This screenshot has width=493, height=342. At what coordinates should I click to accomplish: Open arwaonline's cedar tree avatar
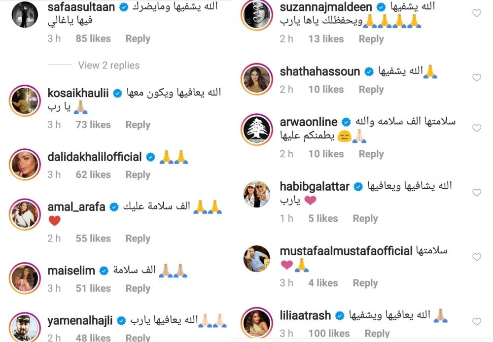pos(257,130)
